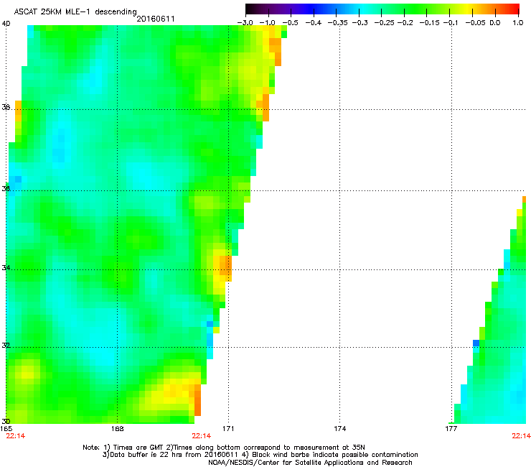Screen dimensions: 531x467
Task: Click the longitude label 177
Action: point(451,429)
